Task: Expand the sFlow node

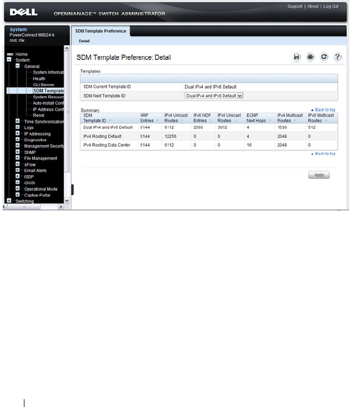Action: tap(18, 164)
